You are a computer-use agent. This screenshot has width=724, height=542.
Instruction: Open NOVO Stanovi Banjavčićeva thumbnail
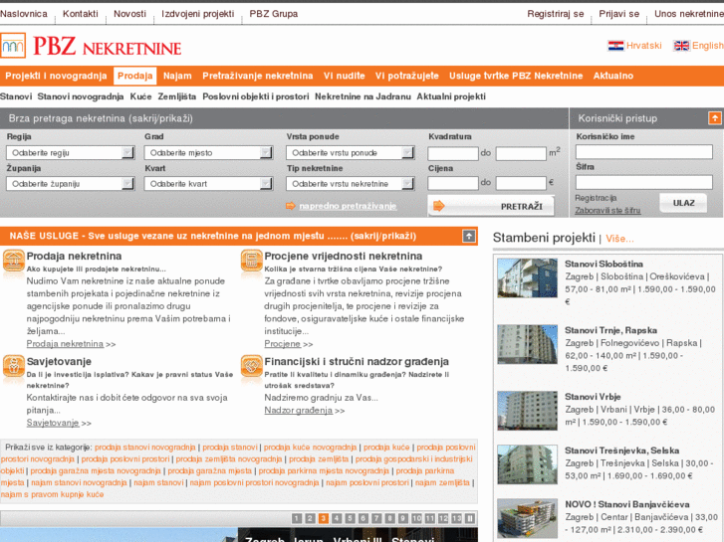(x=527, y=518)
